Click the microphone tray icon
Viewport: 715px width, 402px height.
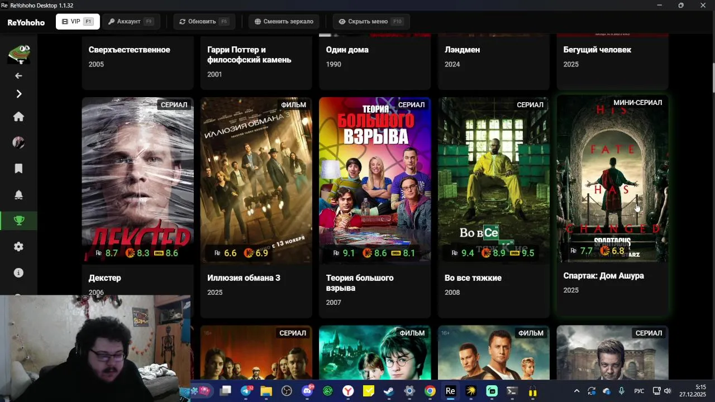622,391
